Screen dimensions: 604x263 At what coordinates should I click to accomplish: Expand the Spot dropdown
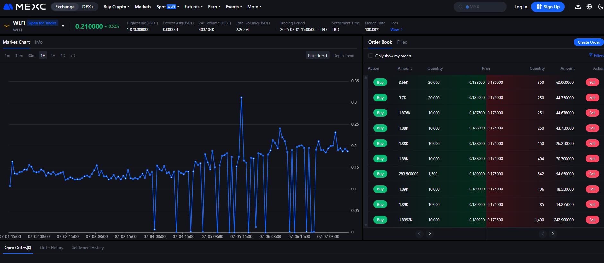(x=168, y=7)
